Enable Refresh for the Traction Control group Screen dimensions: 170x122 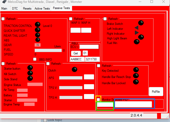click(x=3, y=19)
